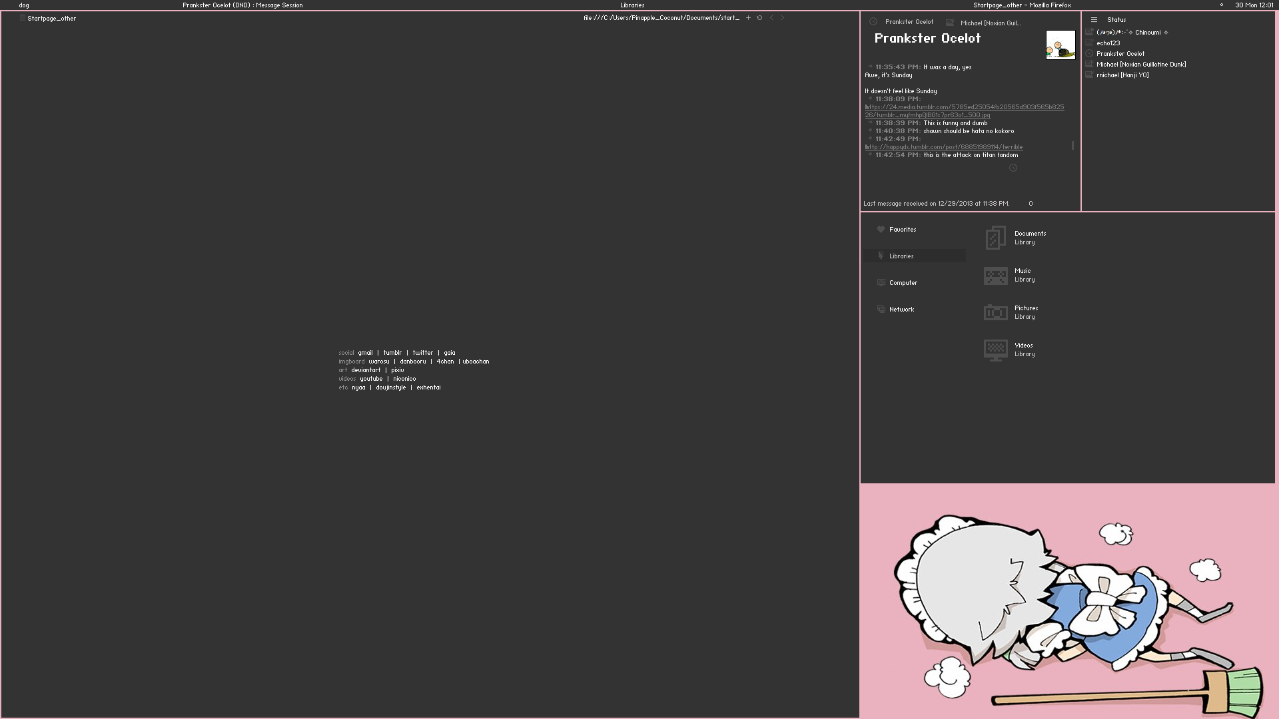Open deviantart link on start page
The width and height of the screenshot is (1279, 719).
[366, 370]
